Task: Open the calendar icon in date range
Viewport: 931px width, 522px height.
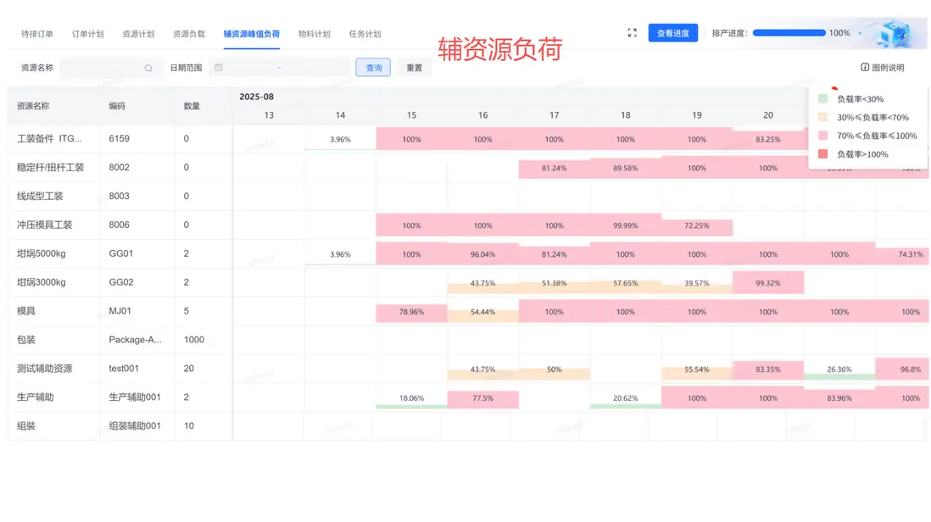Action: (219, 68)
